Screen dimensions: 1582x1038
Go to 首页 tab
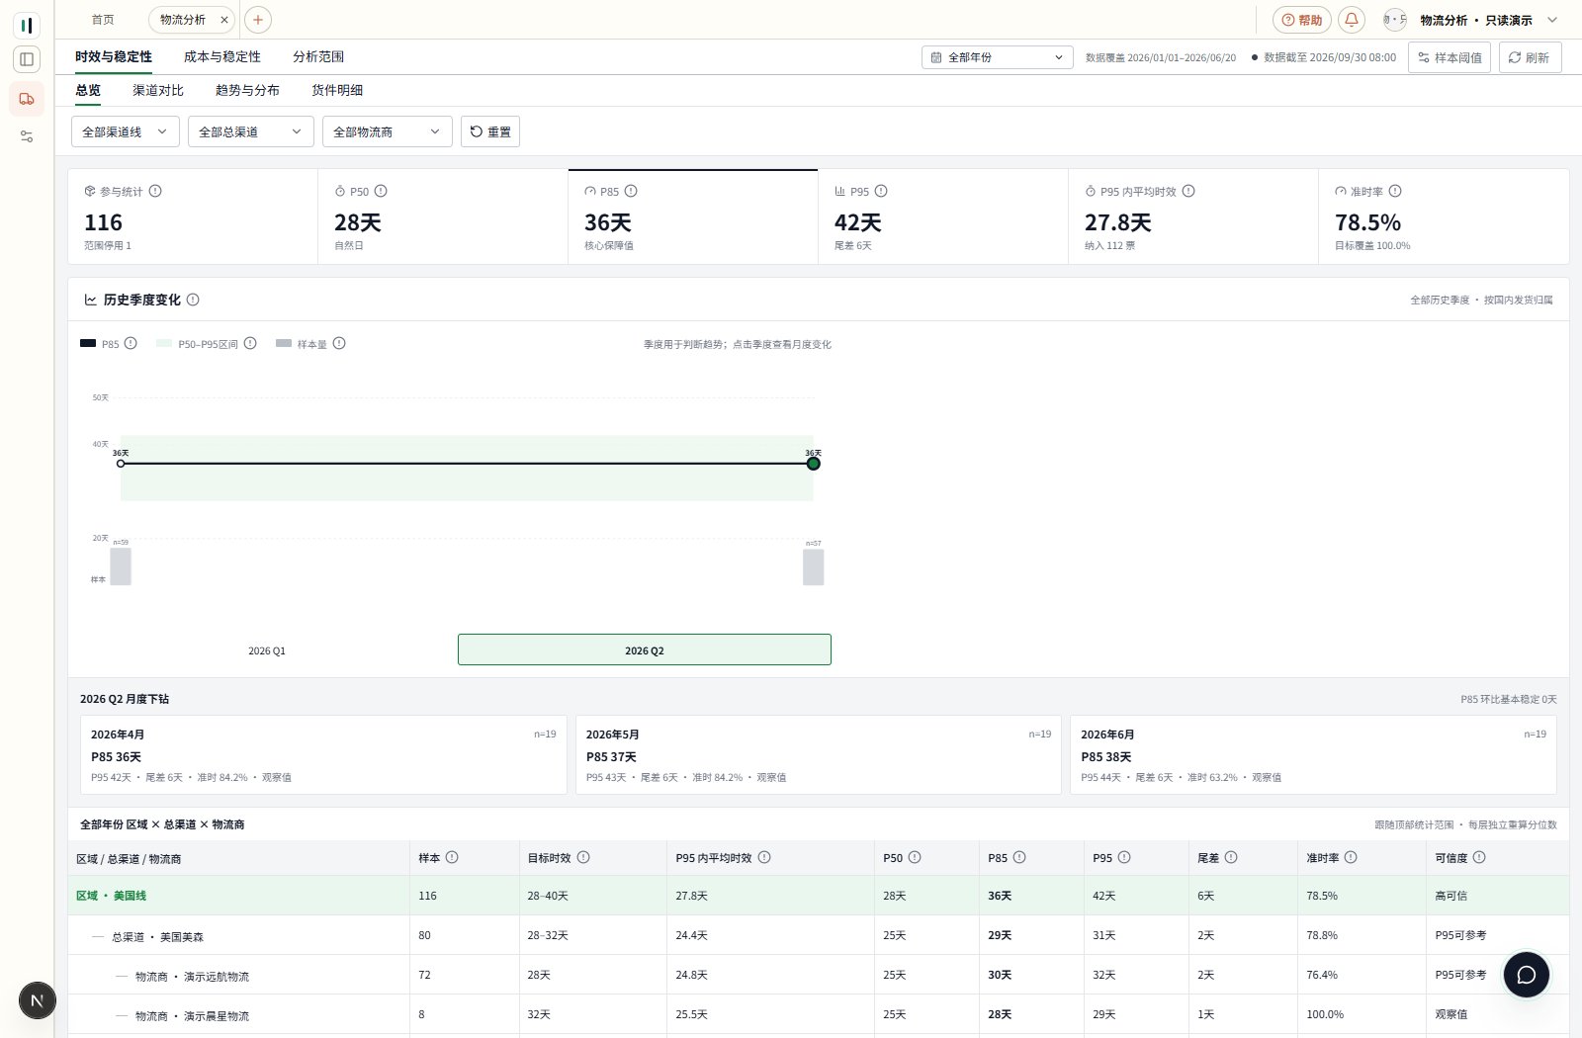103,20
